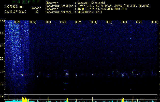Click the A504HB(yagi 4el) antenna text
The image size is (160, 102).
90,12
